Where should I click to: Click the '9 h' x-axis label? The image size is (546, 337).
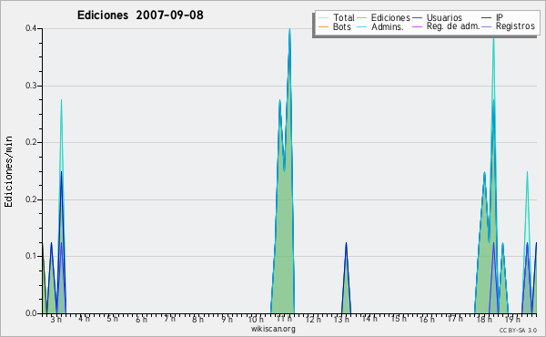click(x=227, y=319)
